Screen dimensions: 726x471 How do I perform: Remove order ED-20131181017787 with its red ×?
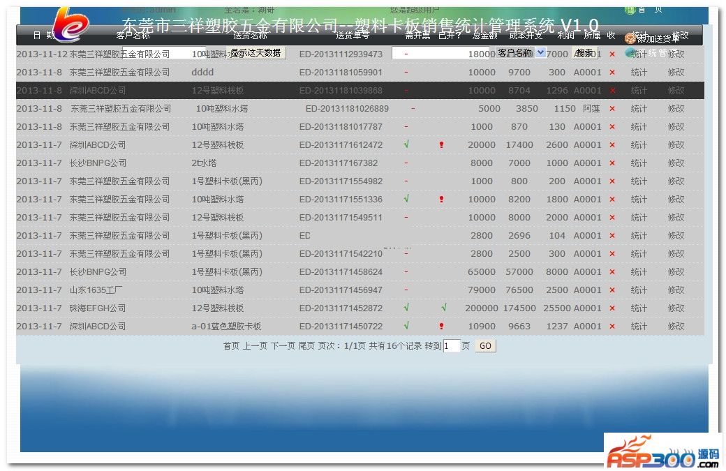(x=612, y=127)
